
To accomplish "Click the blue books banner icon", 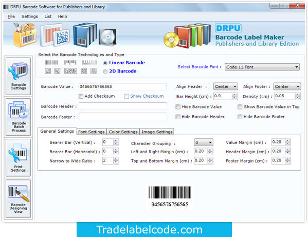I will [85, 35].
